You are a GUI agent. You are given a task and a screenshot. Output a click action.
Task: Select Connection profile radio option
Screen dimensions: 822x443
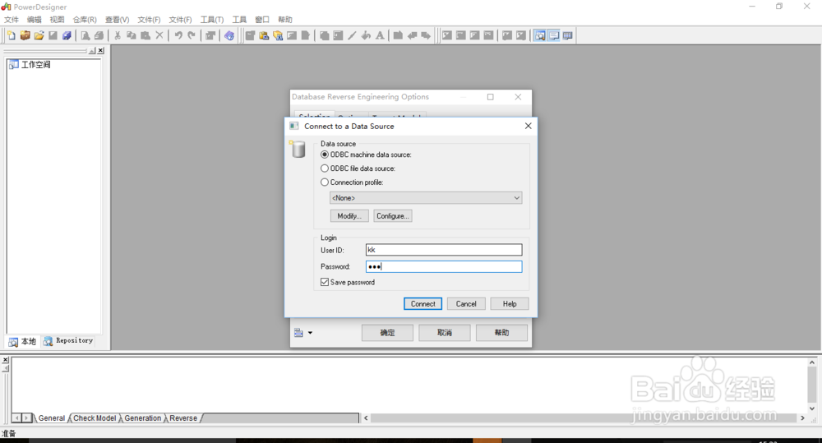pyautogui.click(x=325, y=182)
